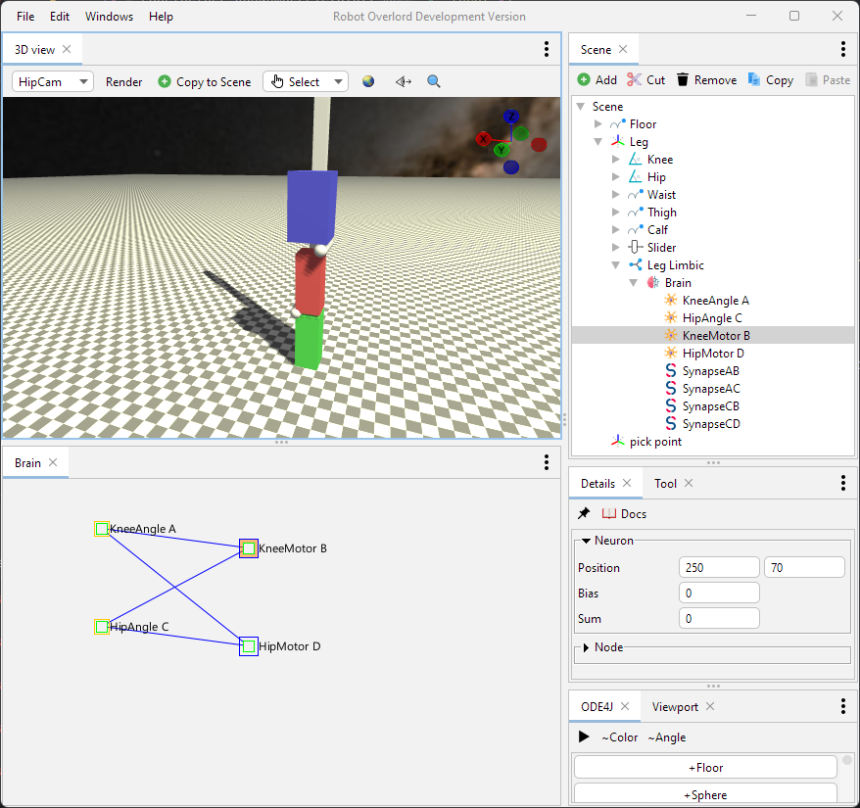This screenshot has width=860, height=808.
Task: Click the +Sphere button
Action: pyautogui.click(x=705, y=795)
